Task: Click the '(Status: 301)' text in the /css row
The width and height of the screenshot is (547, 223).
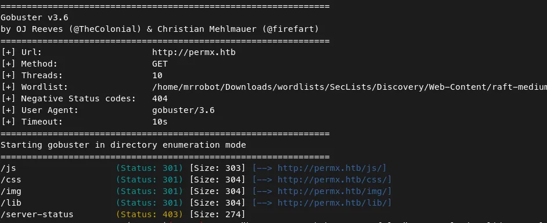Action: click(x=149, y=180)
